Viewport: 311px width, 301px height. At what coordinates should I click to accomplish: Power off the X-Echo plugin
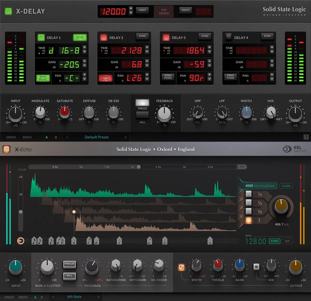(6, 149)
